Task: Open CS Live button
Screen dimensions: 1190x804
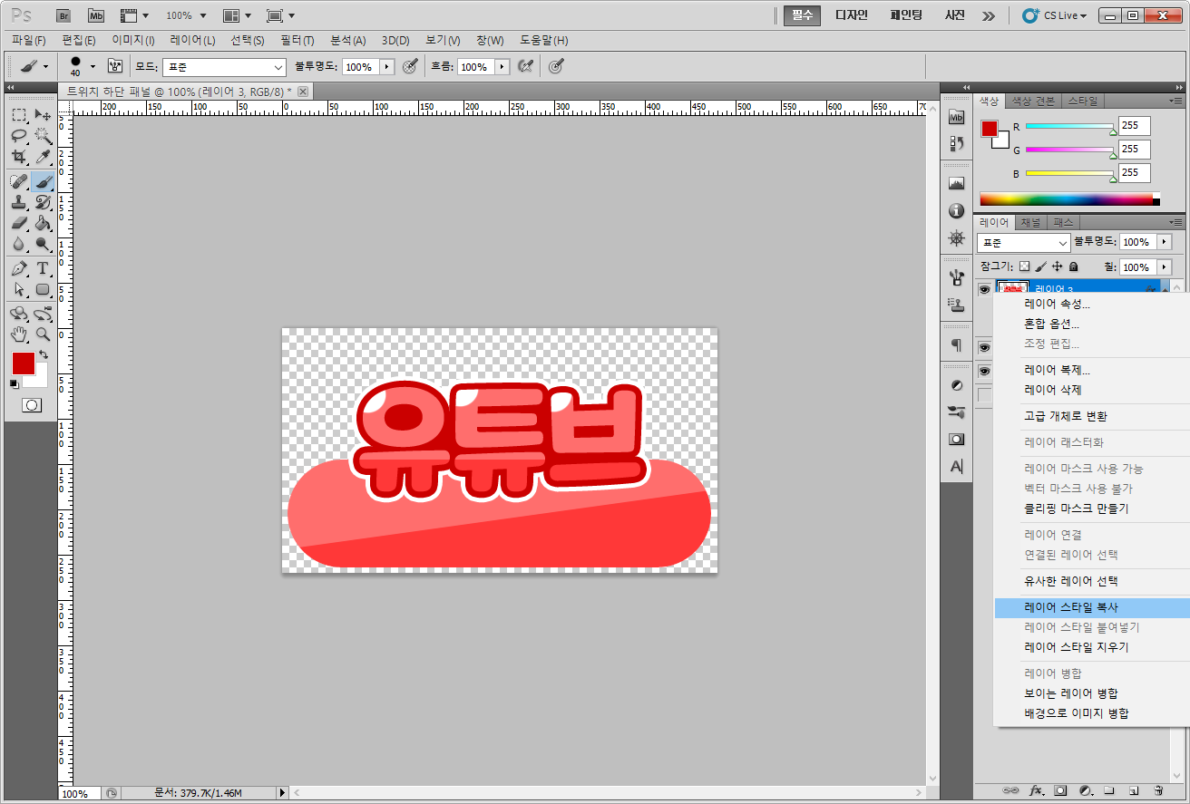Action: pyautogui.click(x=1055, y=15)
